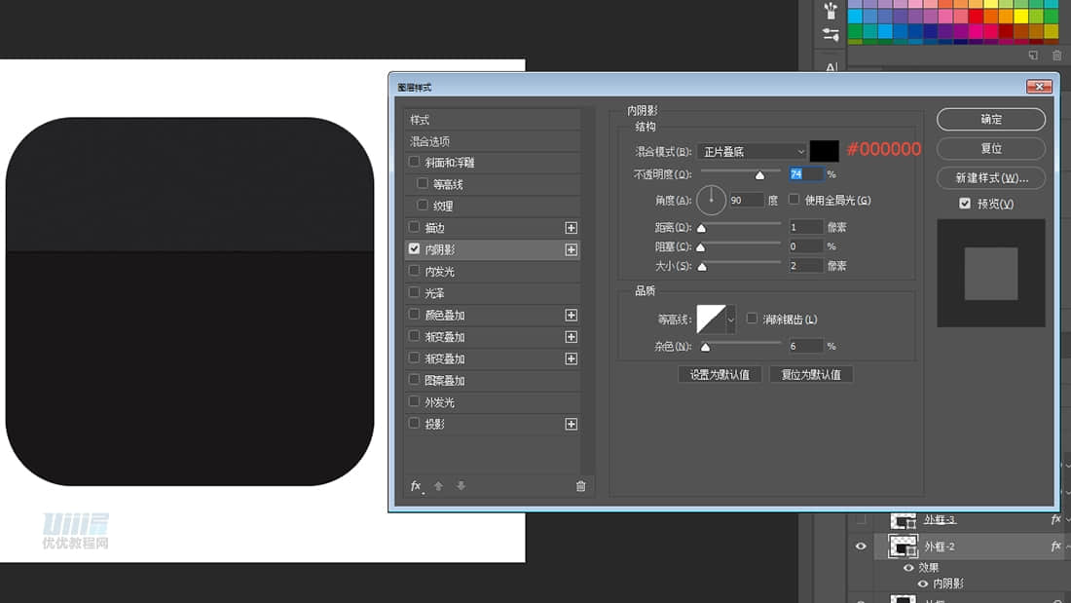Add another 投影 effect with its plus icon

[571, 425]
